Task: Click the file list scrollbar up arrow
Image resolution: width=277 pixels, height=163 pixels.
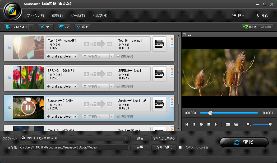Action: tap(178, 36)
